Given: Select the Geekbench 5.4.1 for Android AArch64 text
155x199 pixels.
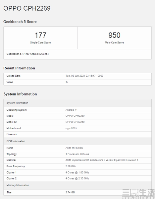Looking at the screenshot, I should (x=27, y=54).
